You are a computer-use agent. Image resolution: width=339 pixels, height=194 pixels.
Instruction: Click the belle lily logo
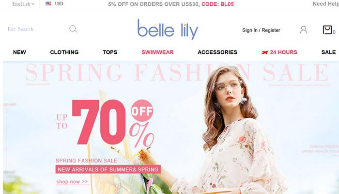click(168, 30)
